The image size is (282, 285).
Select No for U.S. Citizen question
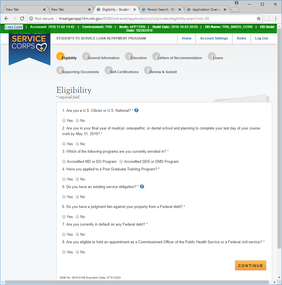click(77, 121)
